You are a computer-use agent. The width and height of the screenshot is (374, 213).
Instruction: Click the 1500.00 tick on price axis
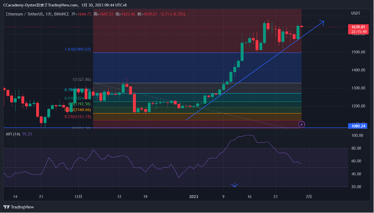pyautogui.click(x=358, y=52)
